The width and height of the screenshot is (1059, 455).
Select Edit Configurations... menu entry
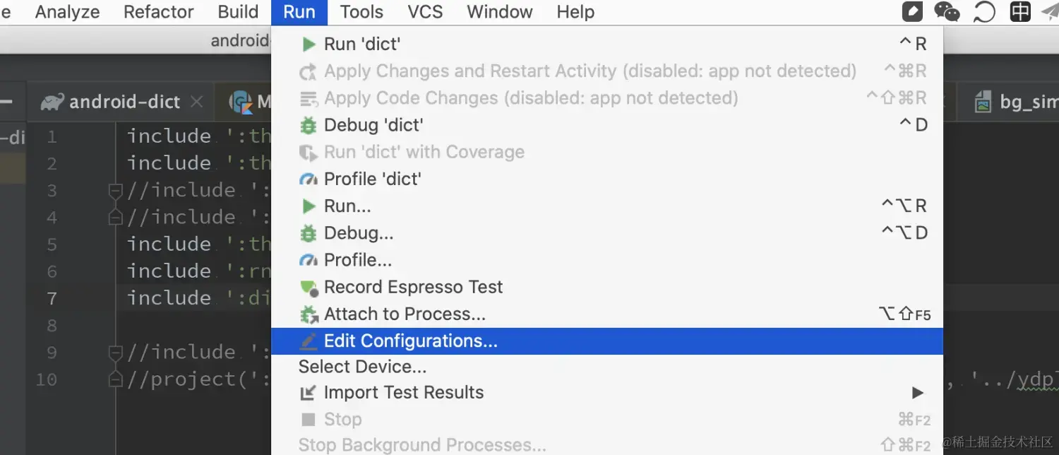[410, 341]
